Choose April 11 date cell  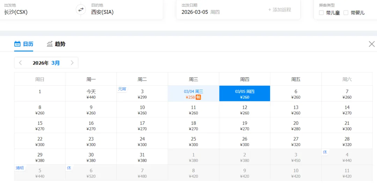click(347, 173)
